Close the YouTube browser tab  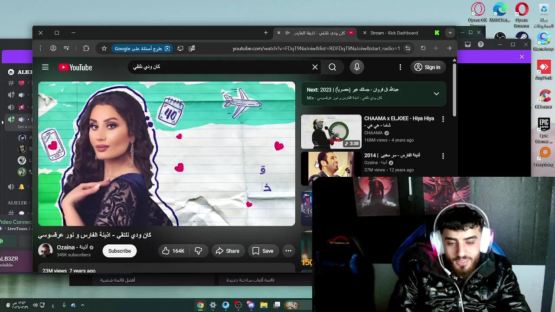[x=279, y=33]
